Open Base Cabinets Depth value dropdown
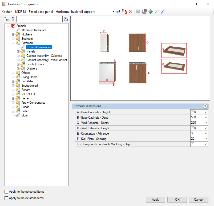This screenshot has width=214, height=206. 206,118
